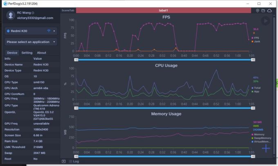Click the left handle of the CPU Usage range slider
The width and height of the screenshot is (278, 166).
pos(76,108)
